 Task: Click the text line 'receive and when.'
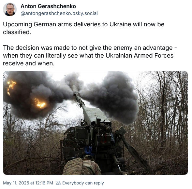pos(29,63)
